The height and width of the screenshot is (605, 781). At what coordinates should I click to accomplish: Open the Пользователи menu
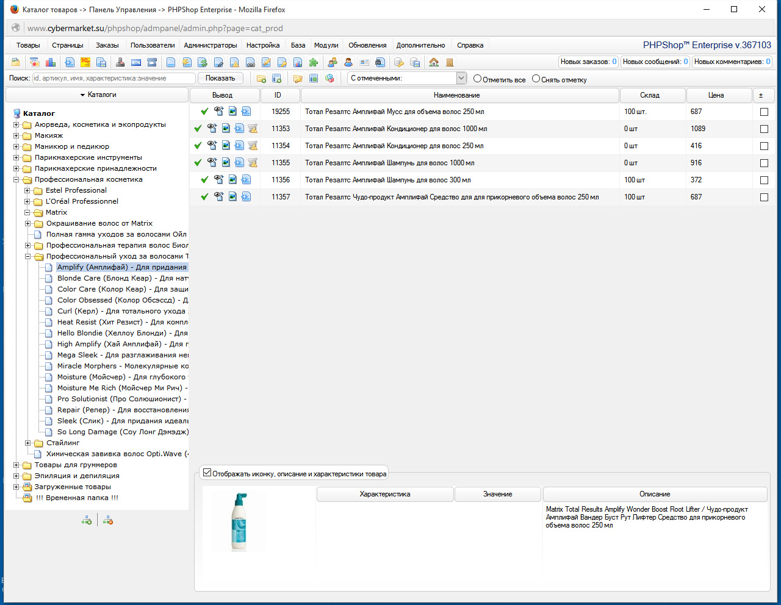[x=153, y=45]
